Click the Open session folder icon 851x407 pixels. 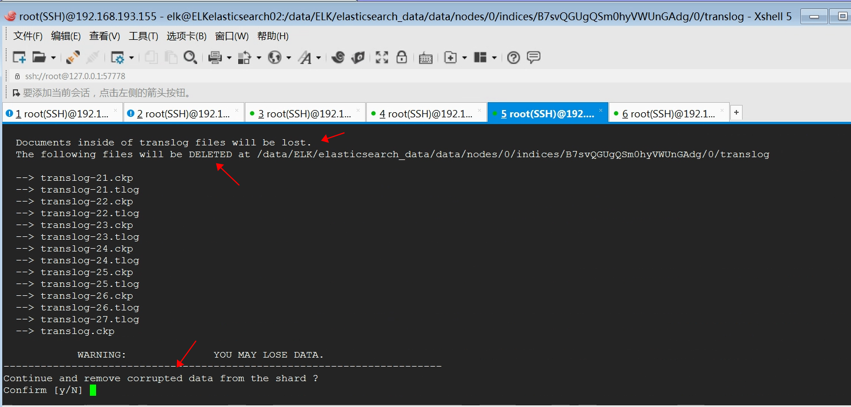pos(39,57)
